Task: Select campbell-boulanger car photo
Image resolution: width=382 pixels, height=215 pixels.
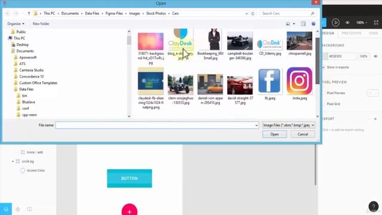Action: click(x=240, y=46)
